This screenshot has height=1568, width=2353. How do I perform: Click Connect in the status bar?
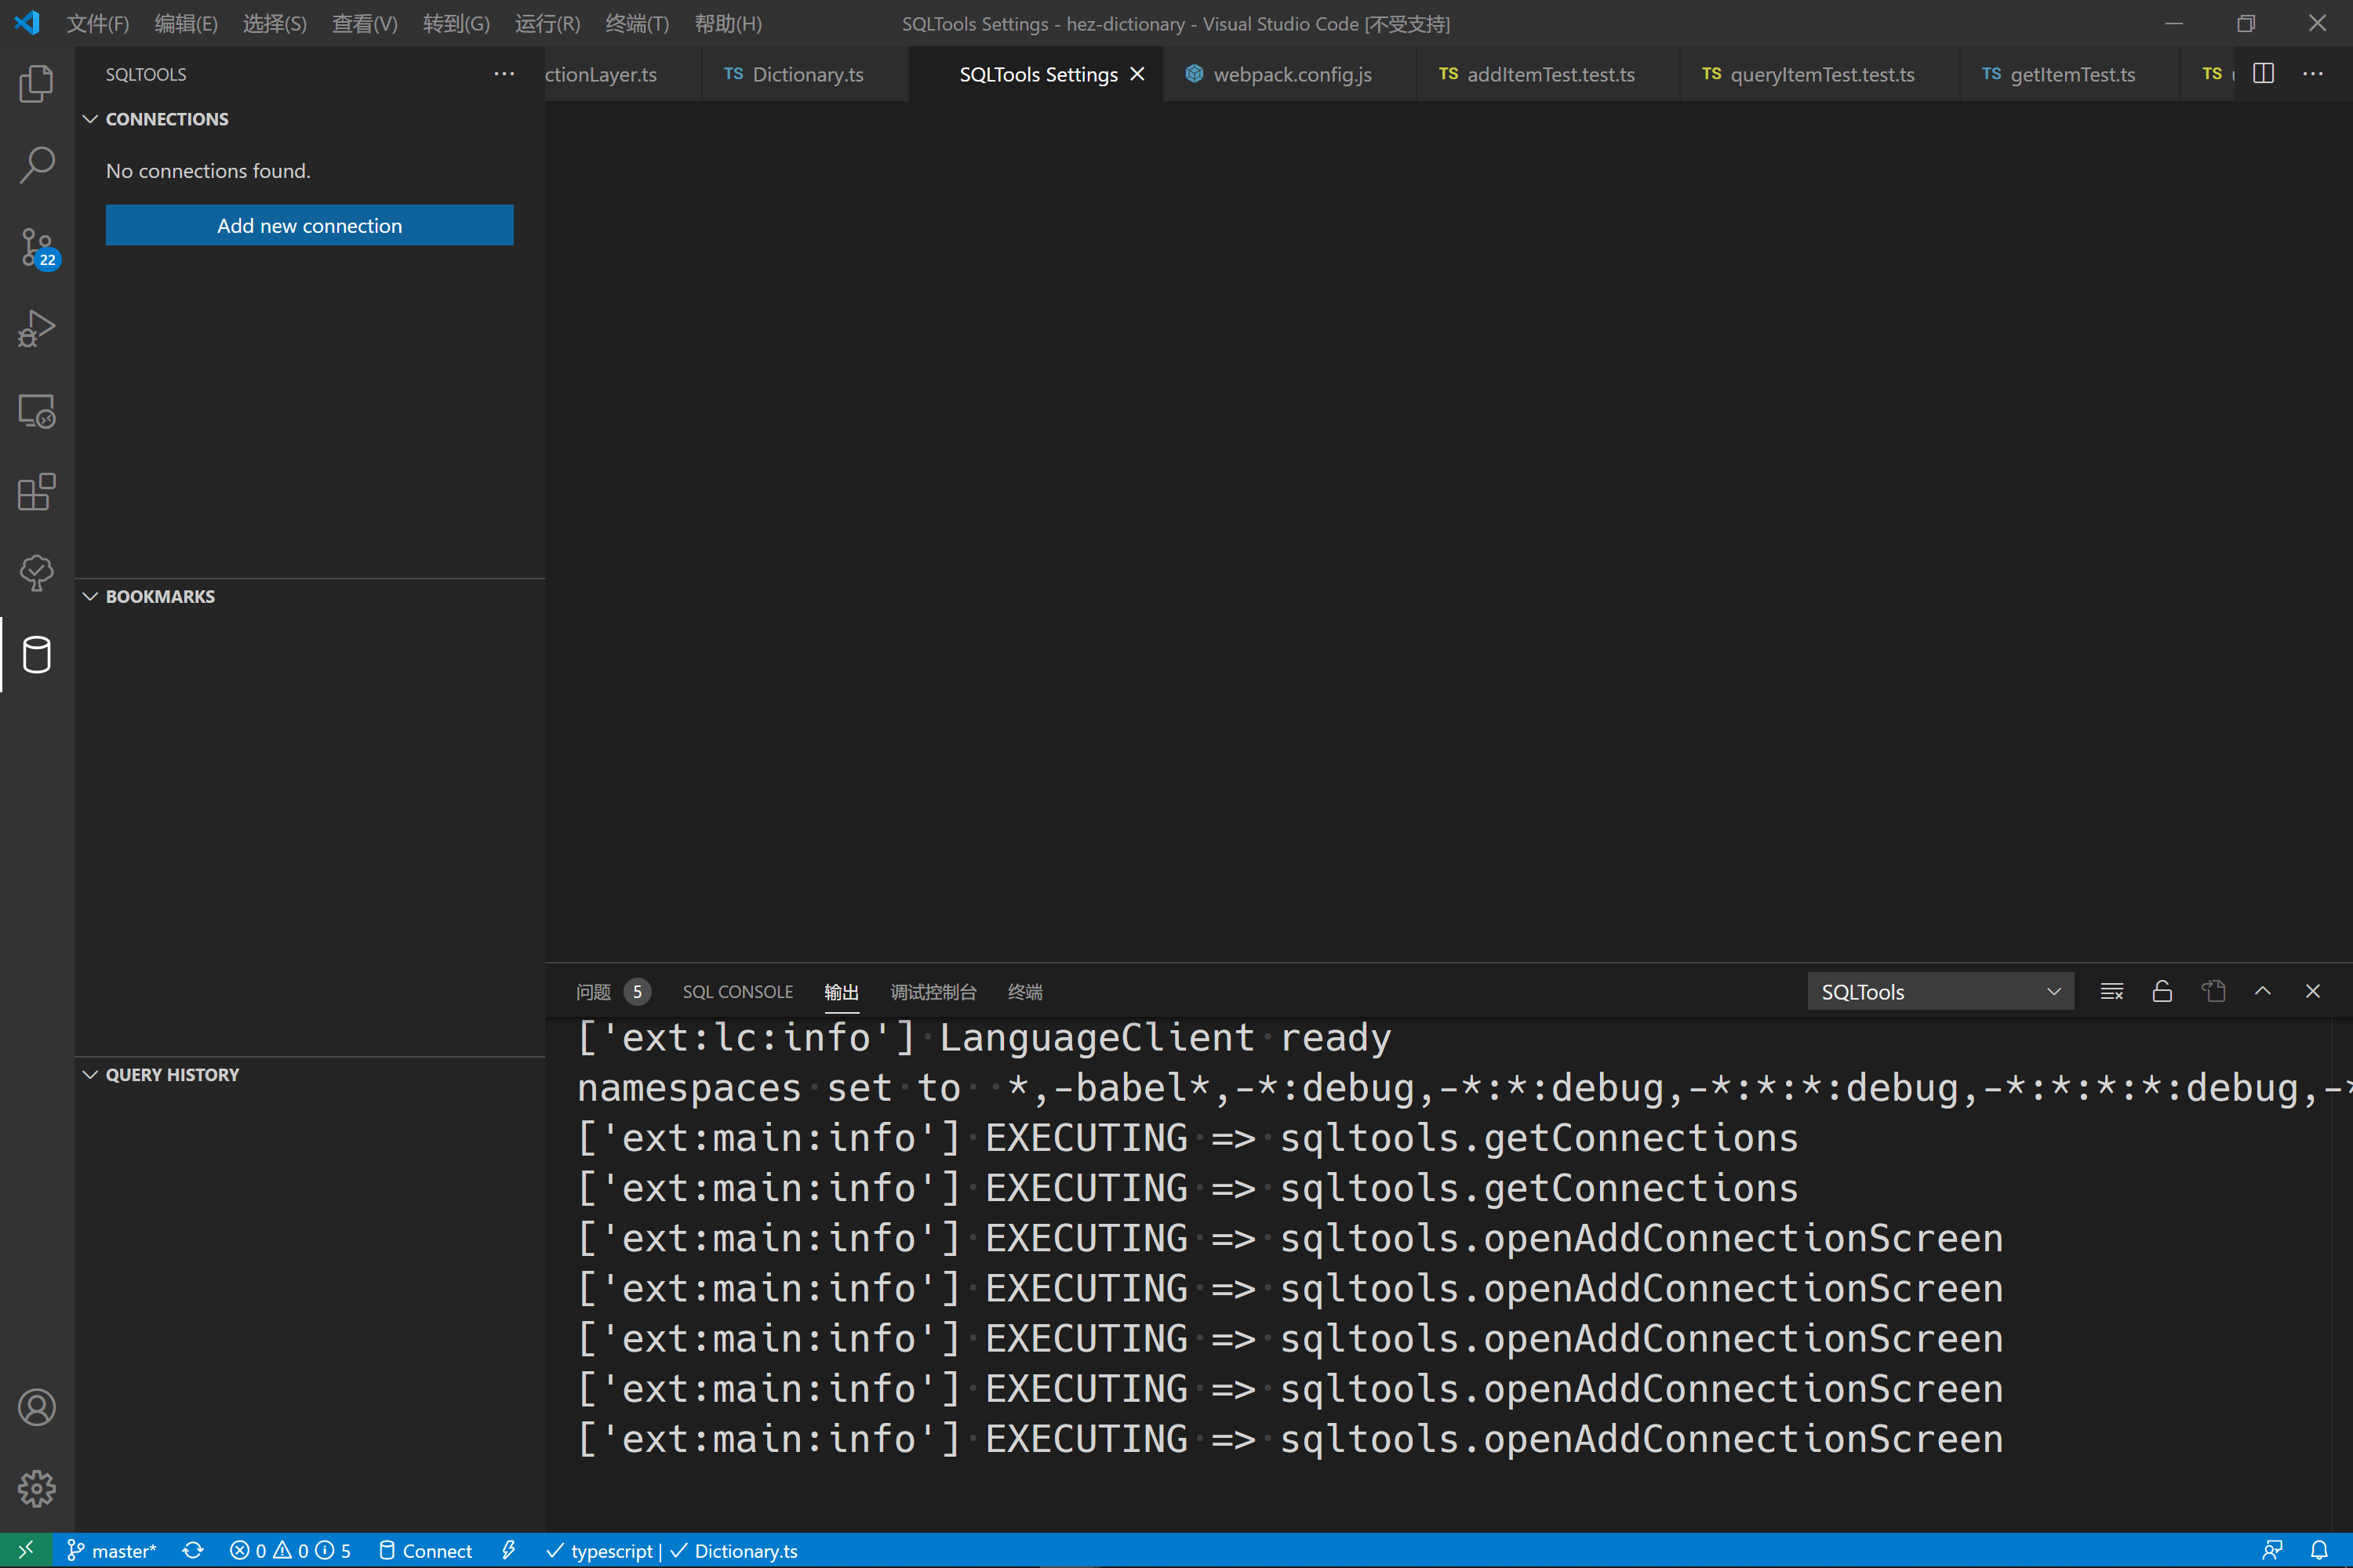tap(425, 1550)
